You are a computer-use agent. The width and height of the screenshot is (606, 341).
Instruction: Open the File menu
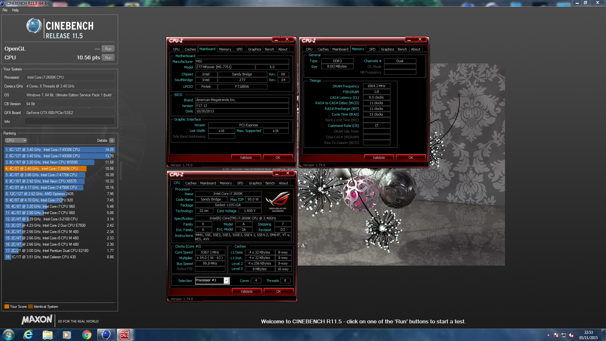tap(5, 10)
